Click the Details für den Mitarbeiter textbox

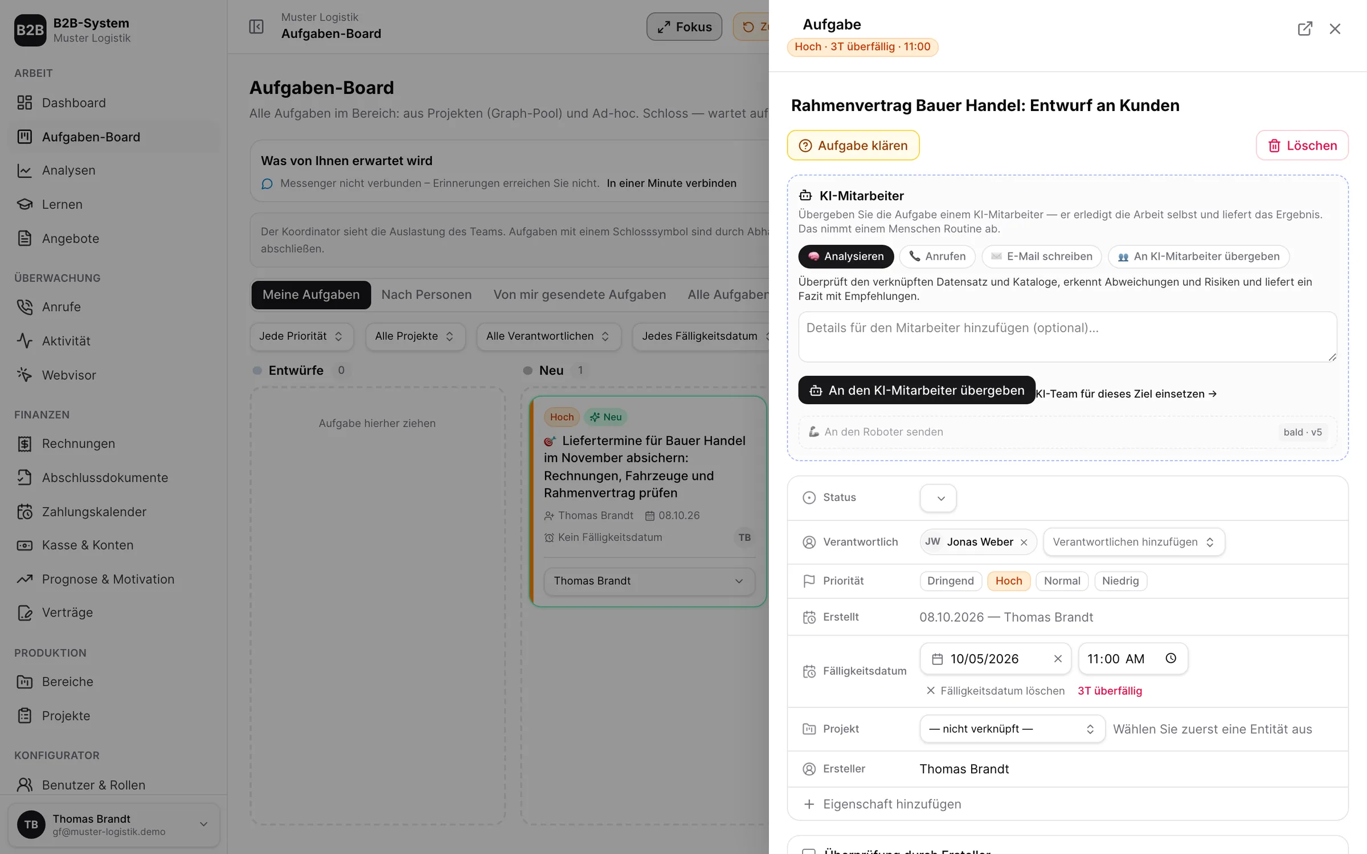pyautogui.click(x=1067, y=336)
